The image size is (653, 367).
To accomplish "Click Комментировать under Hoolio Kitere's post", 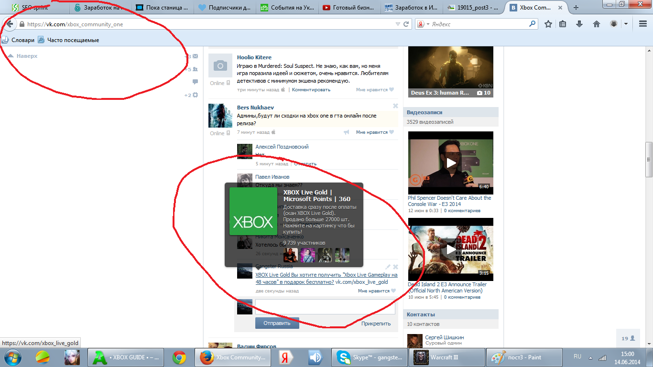I will pos(311,90).
